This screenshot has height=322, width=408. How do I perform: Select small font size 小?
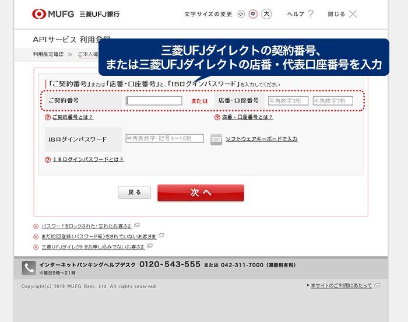[241, 14]
